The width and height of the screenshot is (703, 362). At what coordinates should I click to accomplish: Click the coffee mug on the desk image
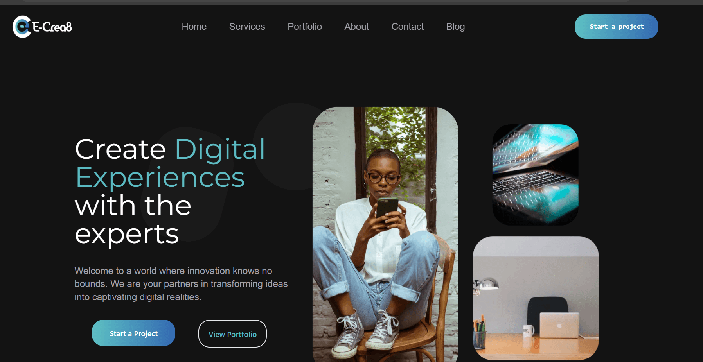(x=529, y=331)
